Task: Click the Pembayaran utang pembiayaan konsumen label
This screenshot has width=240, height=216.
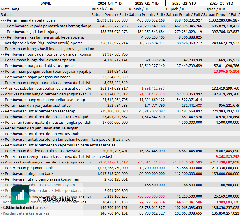Action: 42,179
